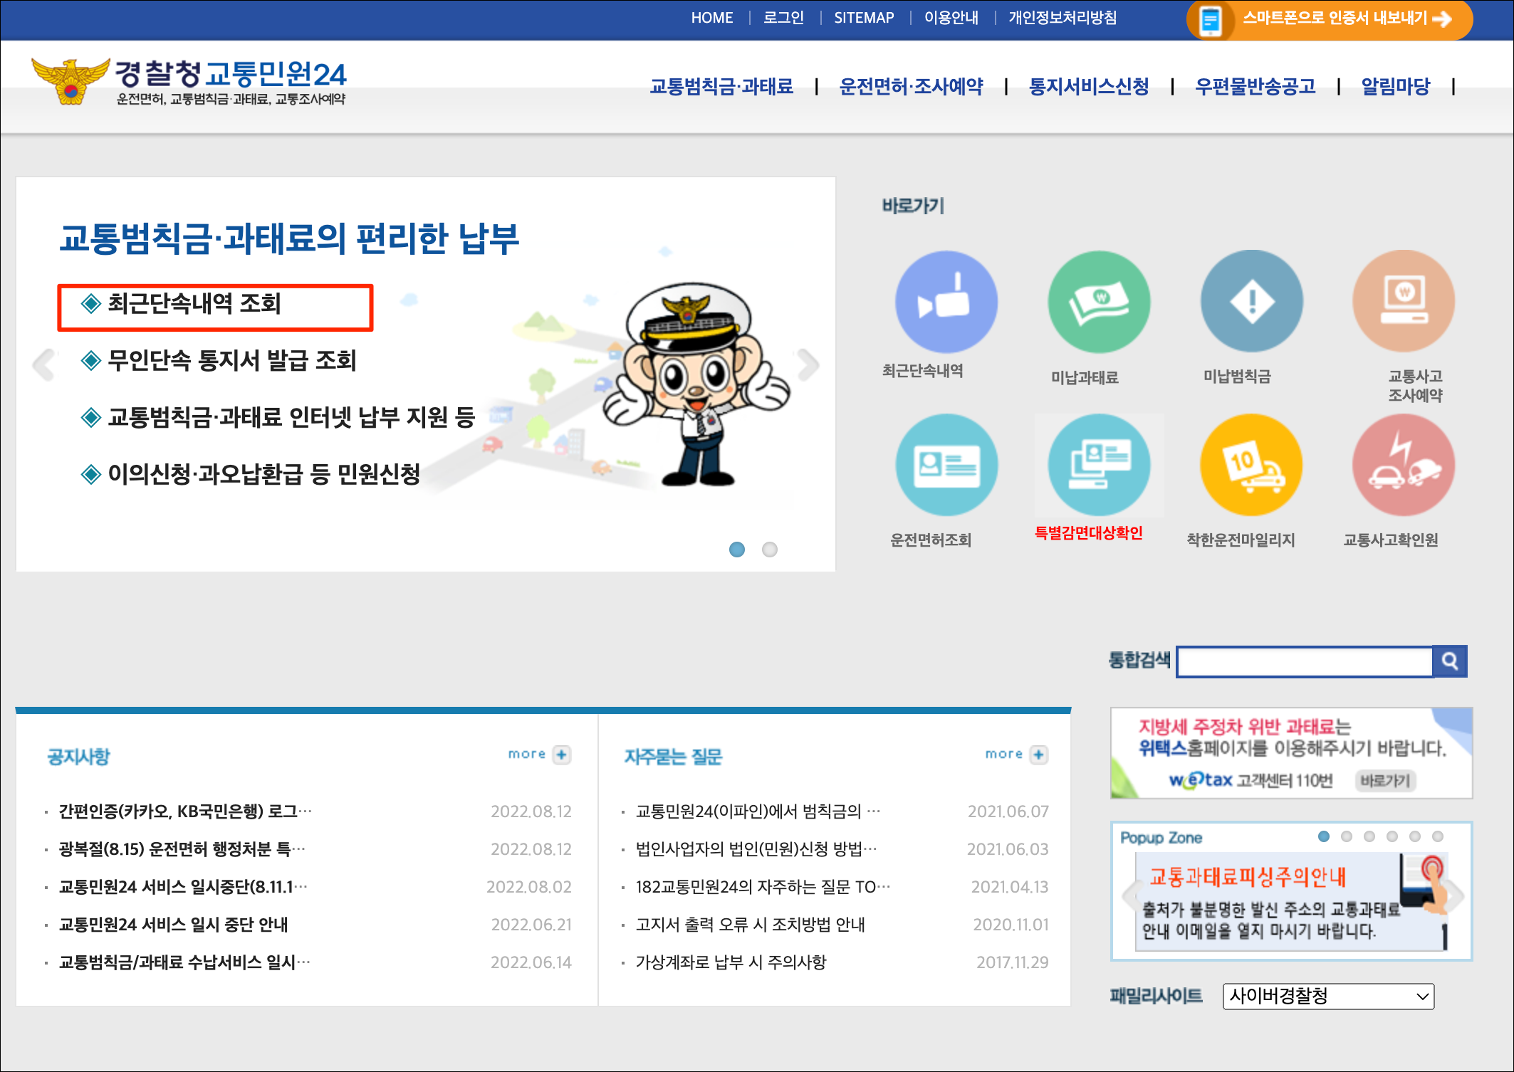Image resolution: width=1514 pixels, height=1072 pixels.
Task: Click the 미납범칙금 warning sign icon
Action: tap(1251, 301)
